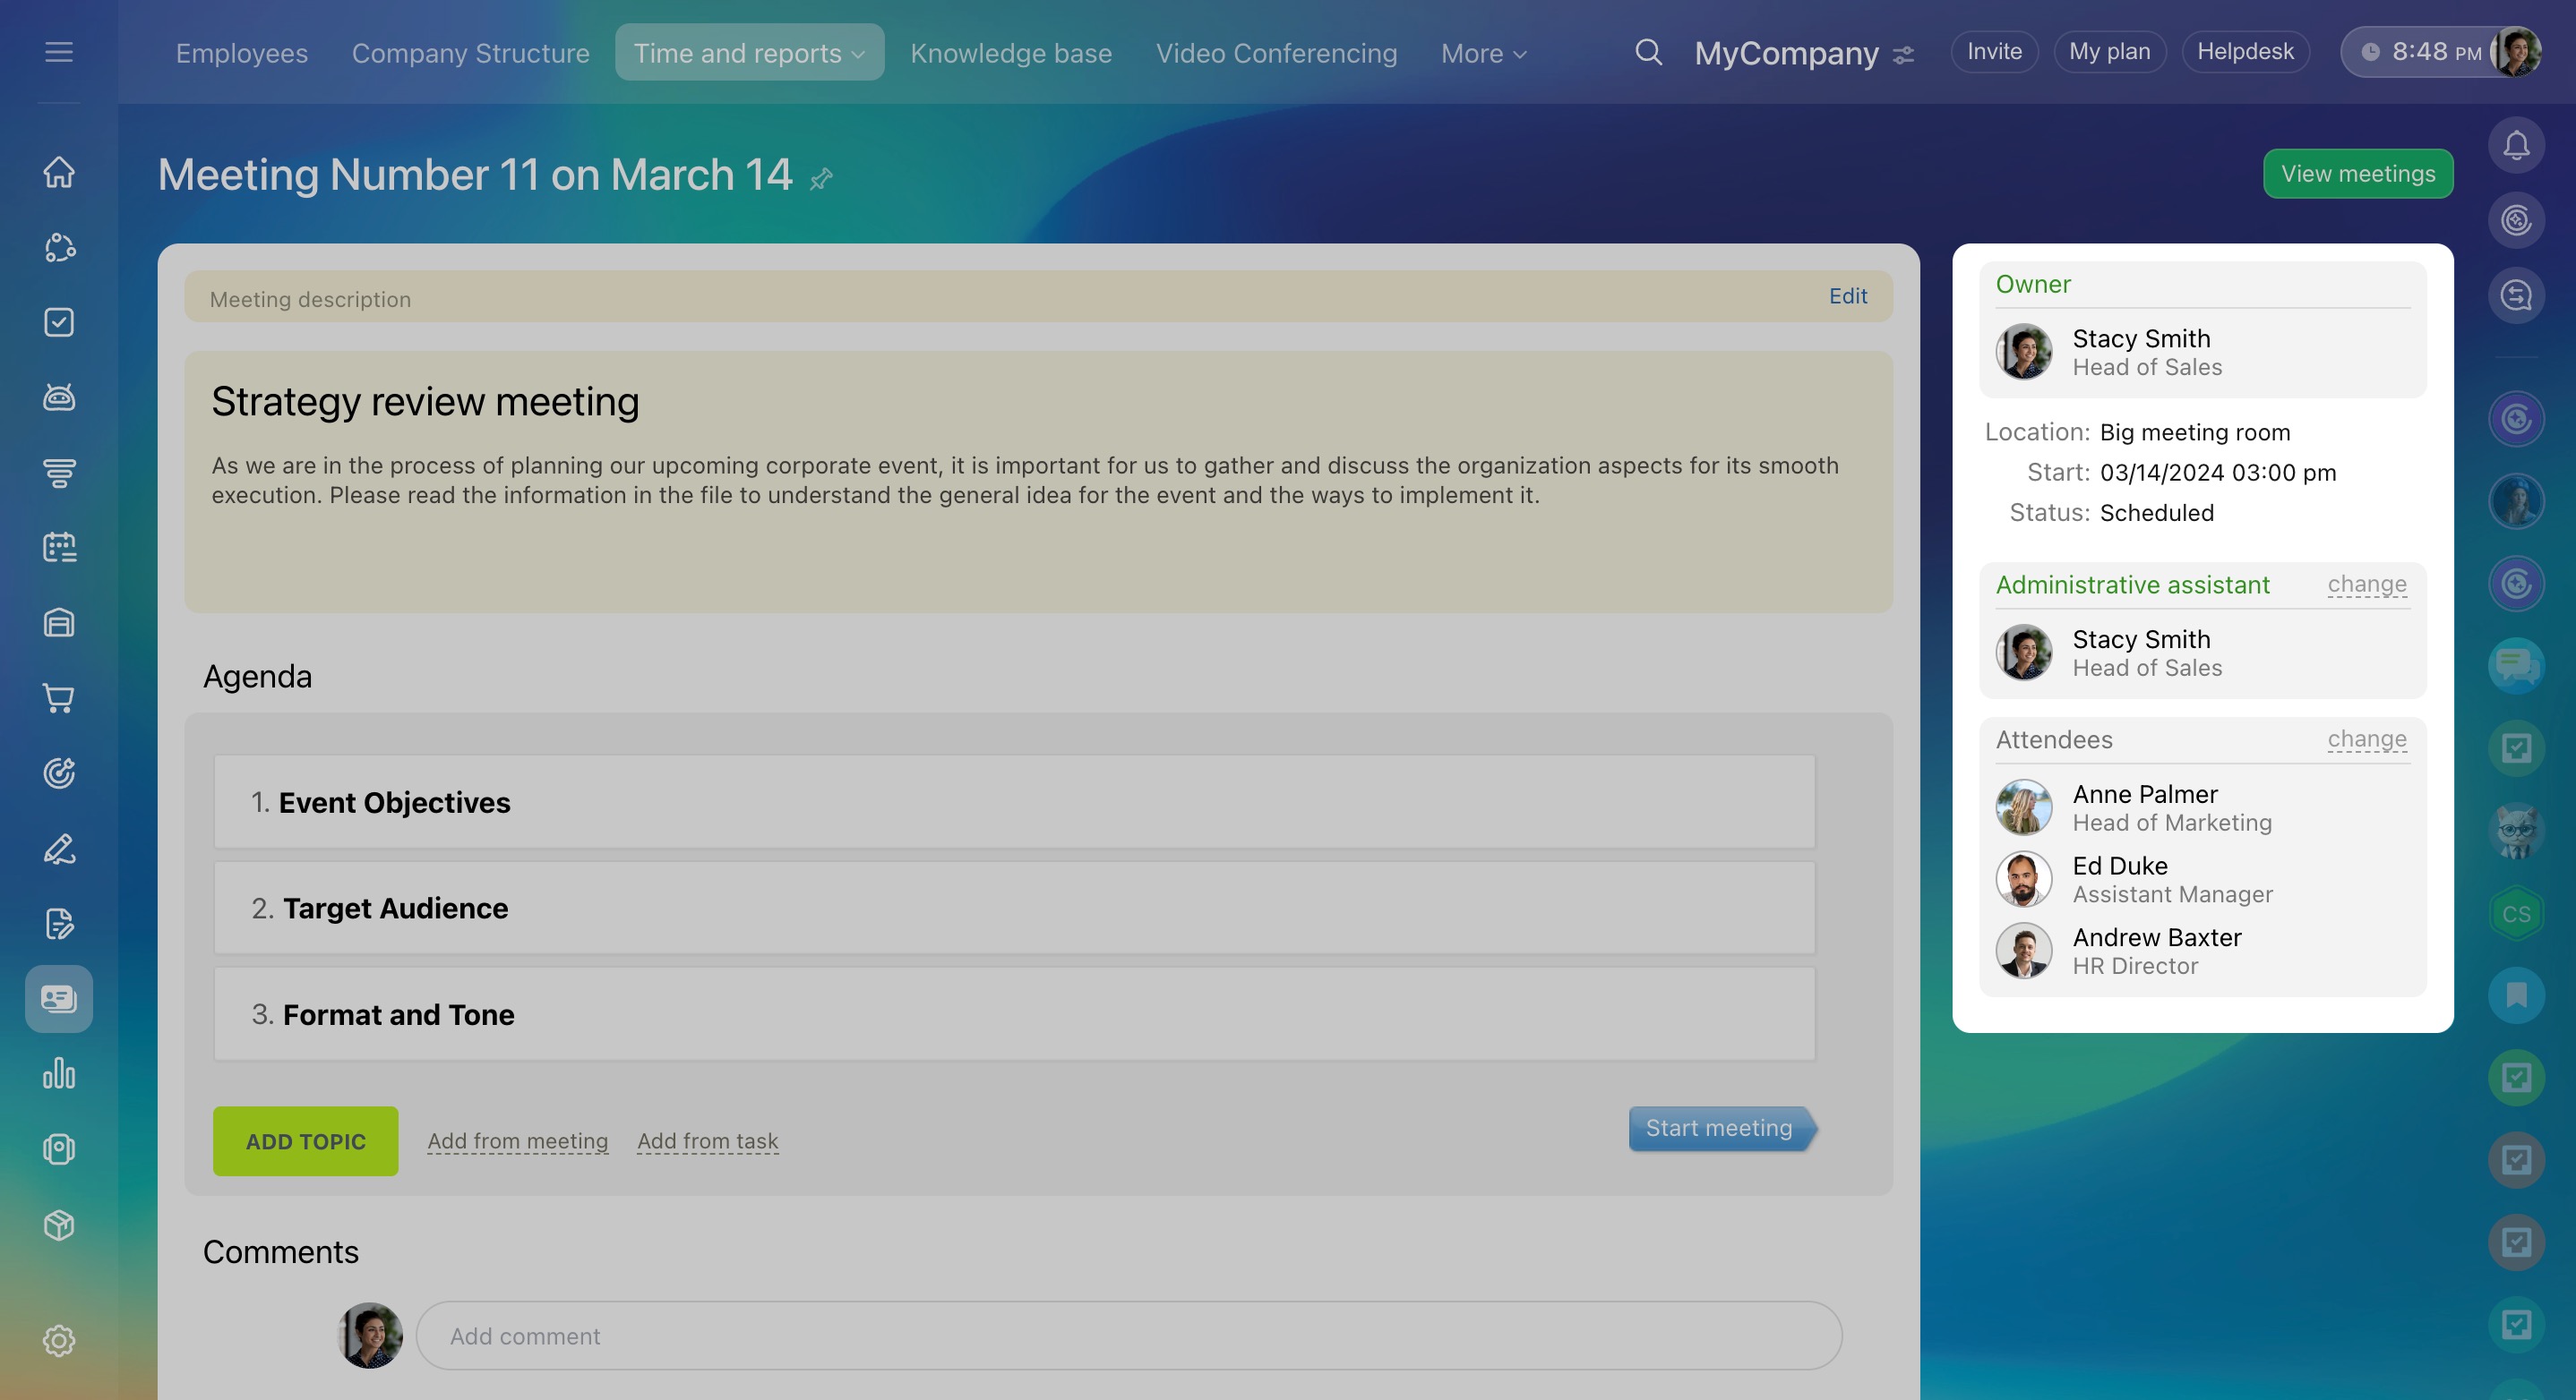This screenshot has height=1400, width=2576.
Task: Click the bookmark icon in right panel
Action: coord(2516,995)
